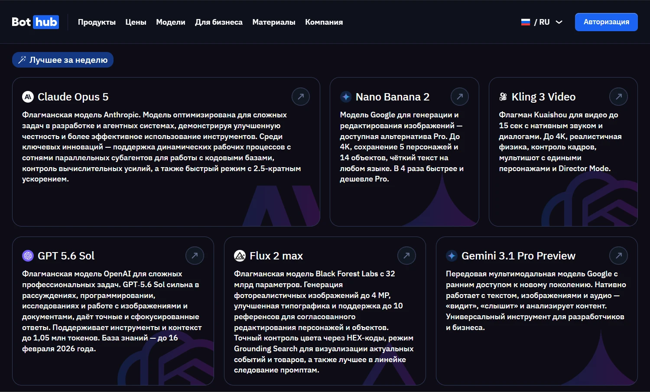Image resolution: width=650 pixels, height=392 pixels.
Task: Open Claude Opus 5 arrow link icon
Action: pyautogui.click(x=301, y=97)
